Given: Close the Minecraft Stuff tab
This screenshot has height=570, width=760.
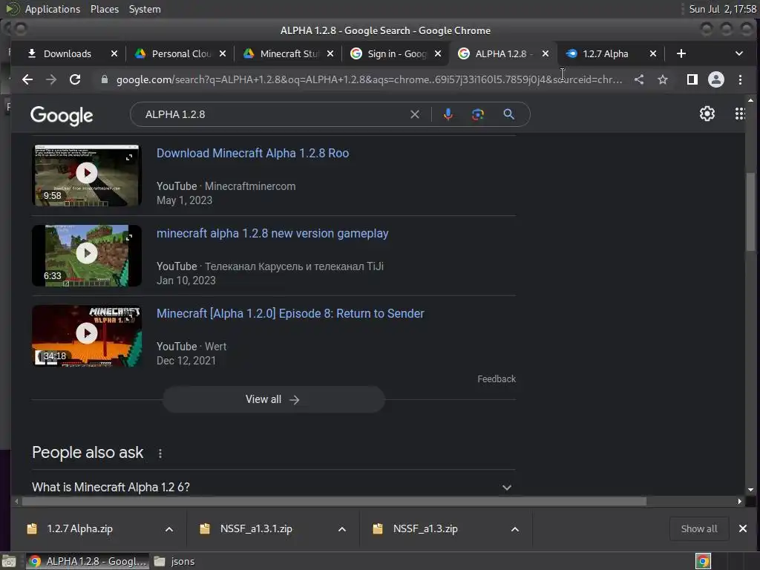Looking at the screenshot, I should click(x=330, y=53).
